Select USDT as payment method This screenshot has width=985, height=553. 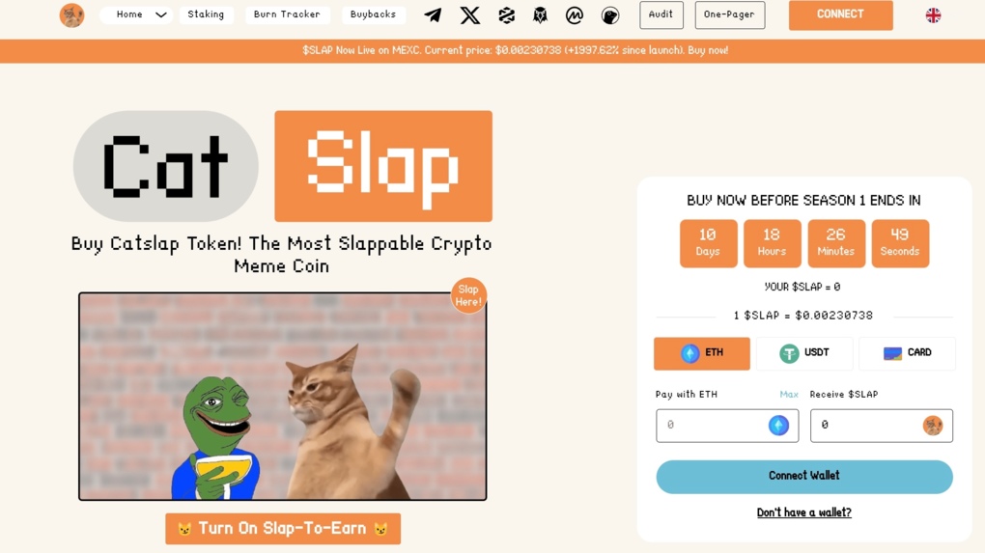(x=804, y=353)
